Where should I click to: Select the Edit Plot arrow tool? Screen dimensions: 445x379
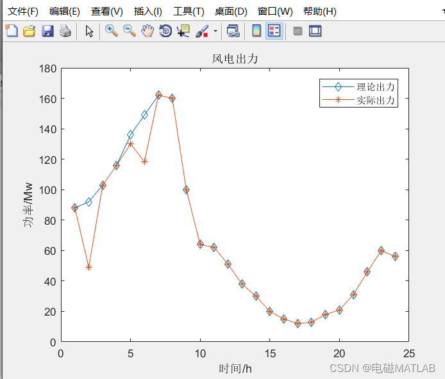(89, 31)
